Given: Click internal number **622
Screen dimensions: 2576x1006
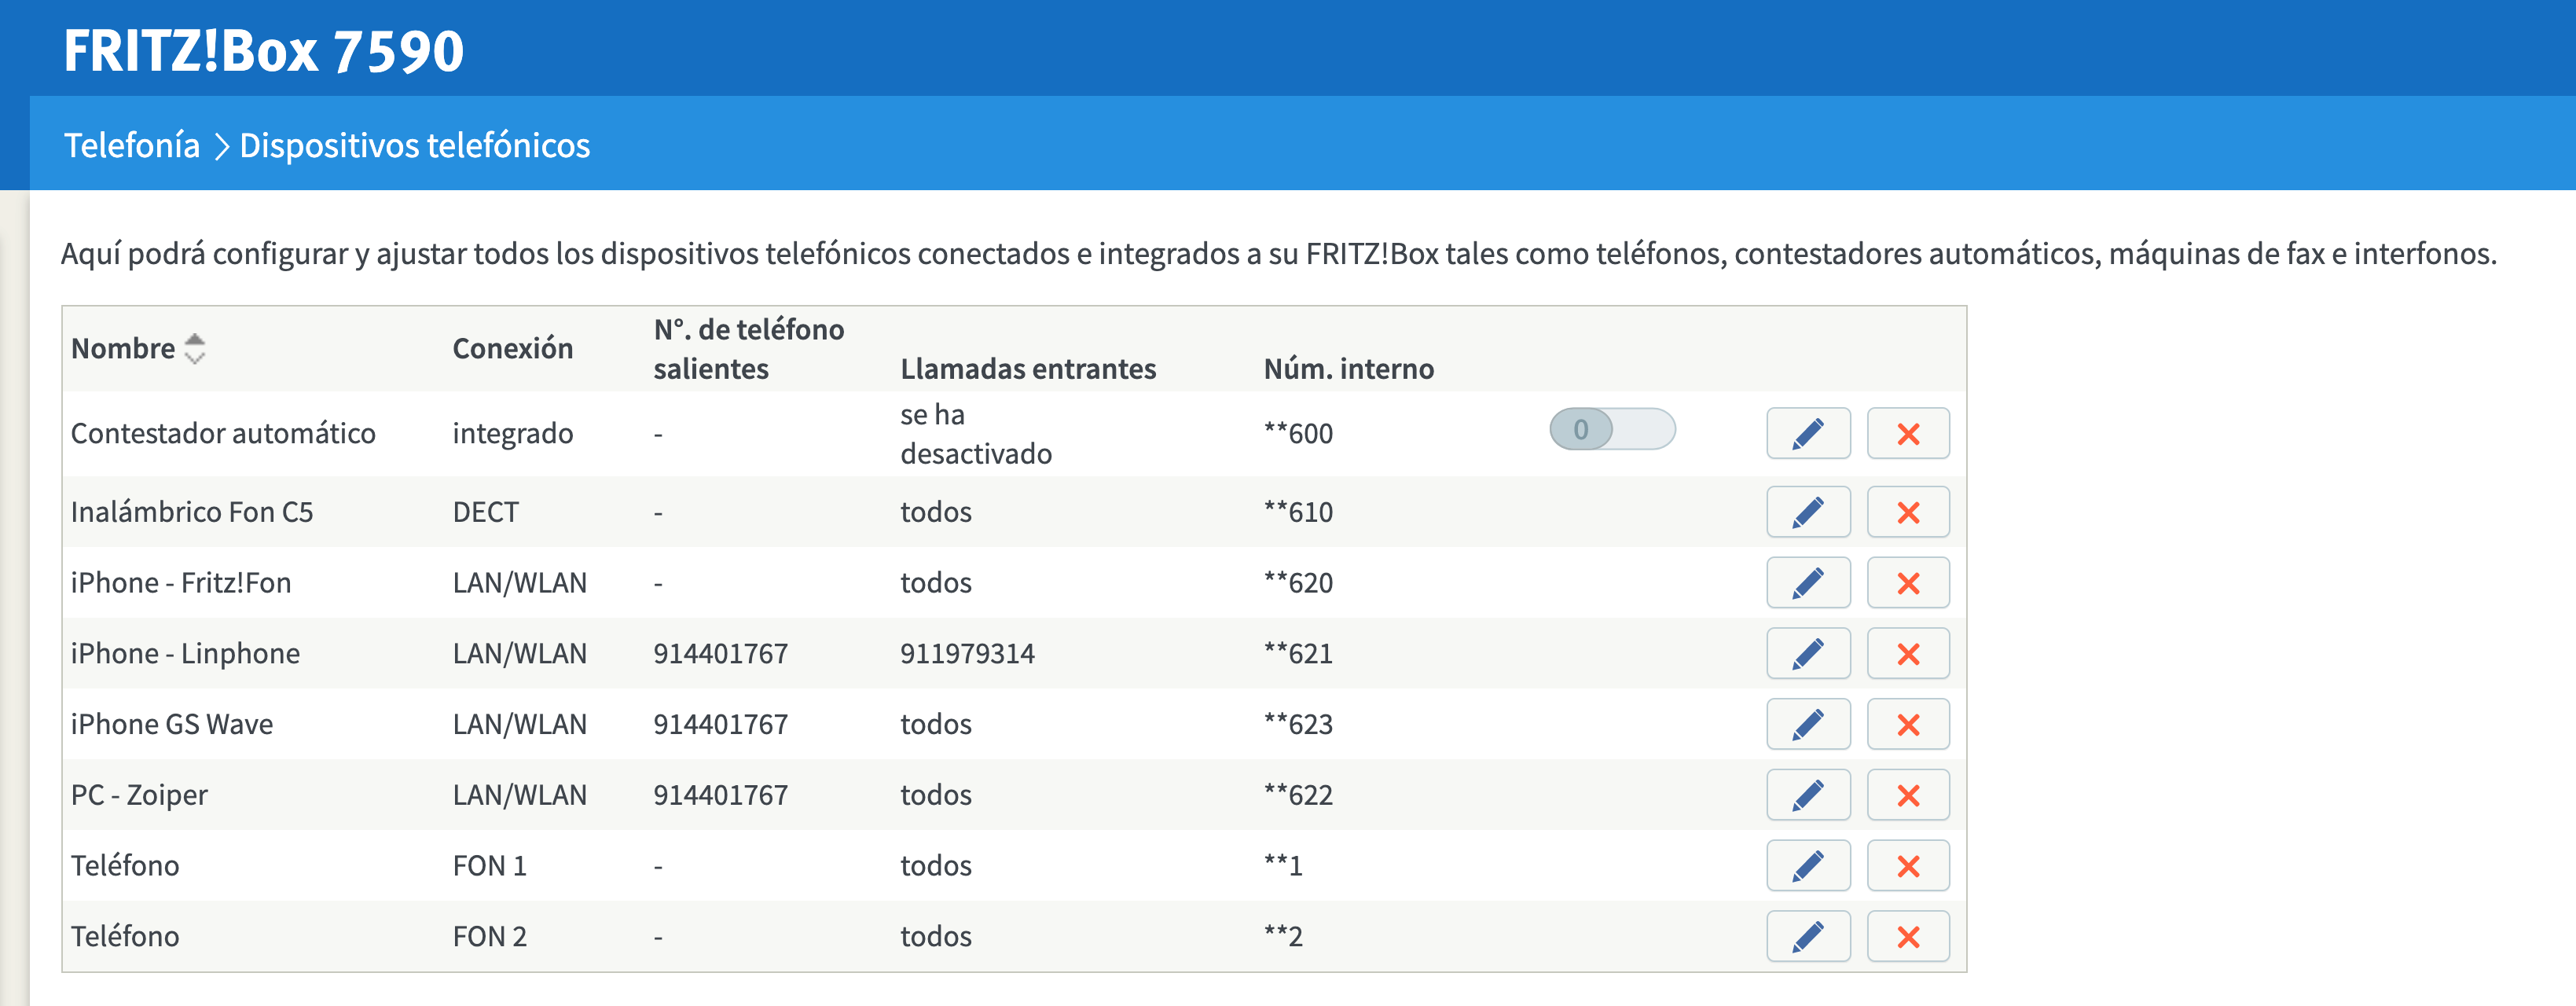Looking at the screenshot, I should coord(1298,795).
